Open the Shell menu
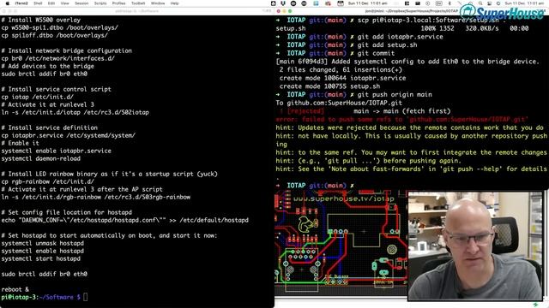Screen dimensions: 549x308 pyautogui.click(x=38, y=3)
